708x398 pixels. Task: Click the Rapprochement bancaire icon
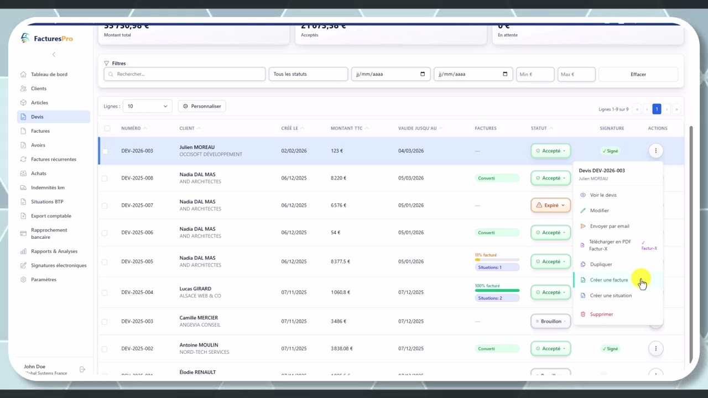(x=23, y=233)
